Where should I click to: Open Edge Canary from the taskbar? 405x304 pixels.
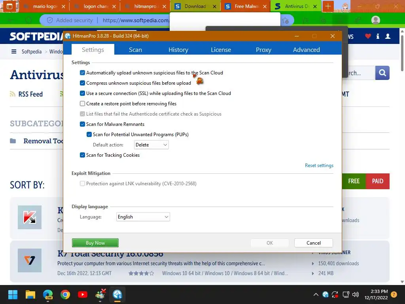[x=48, y=294]
